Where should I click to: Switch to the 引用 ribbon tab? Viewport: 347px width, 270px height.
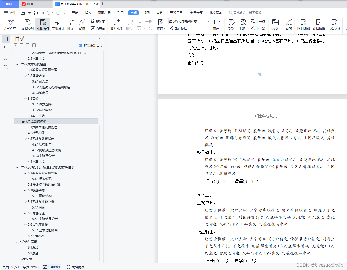coord(120,13)
